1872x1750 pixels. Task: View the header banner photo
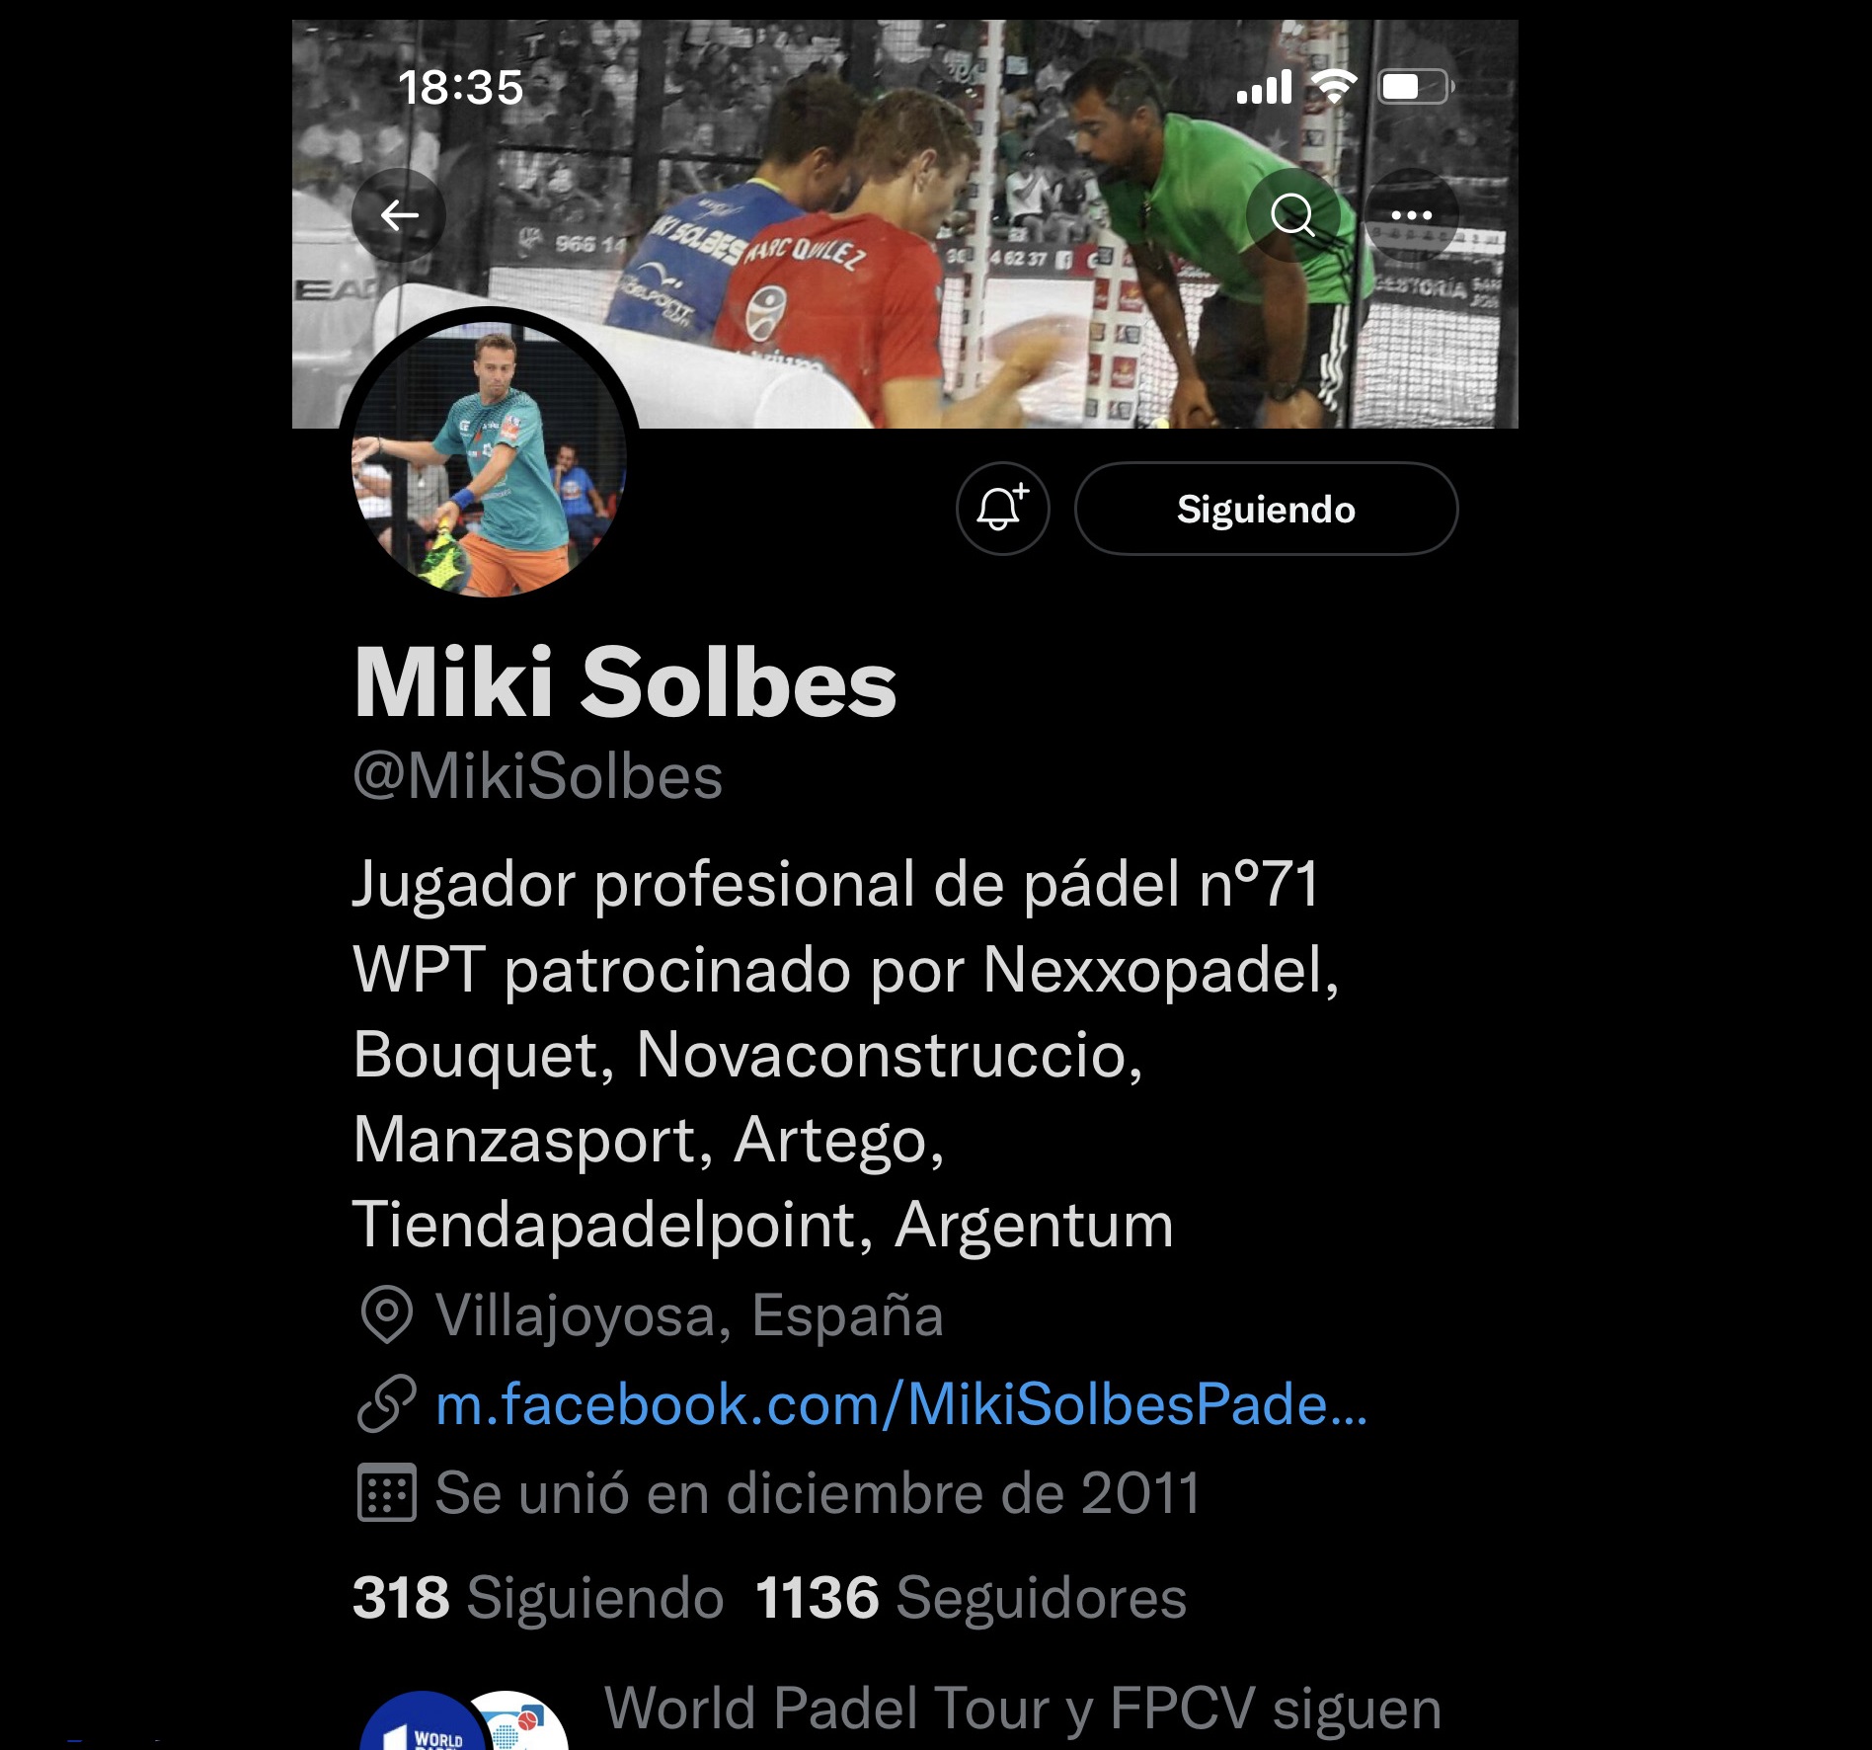tap(904, 224)
